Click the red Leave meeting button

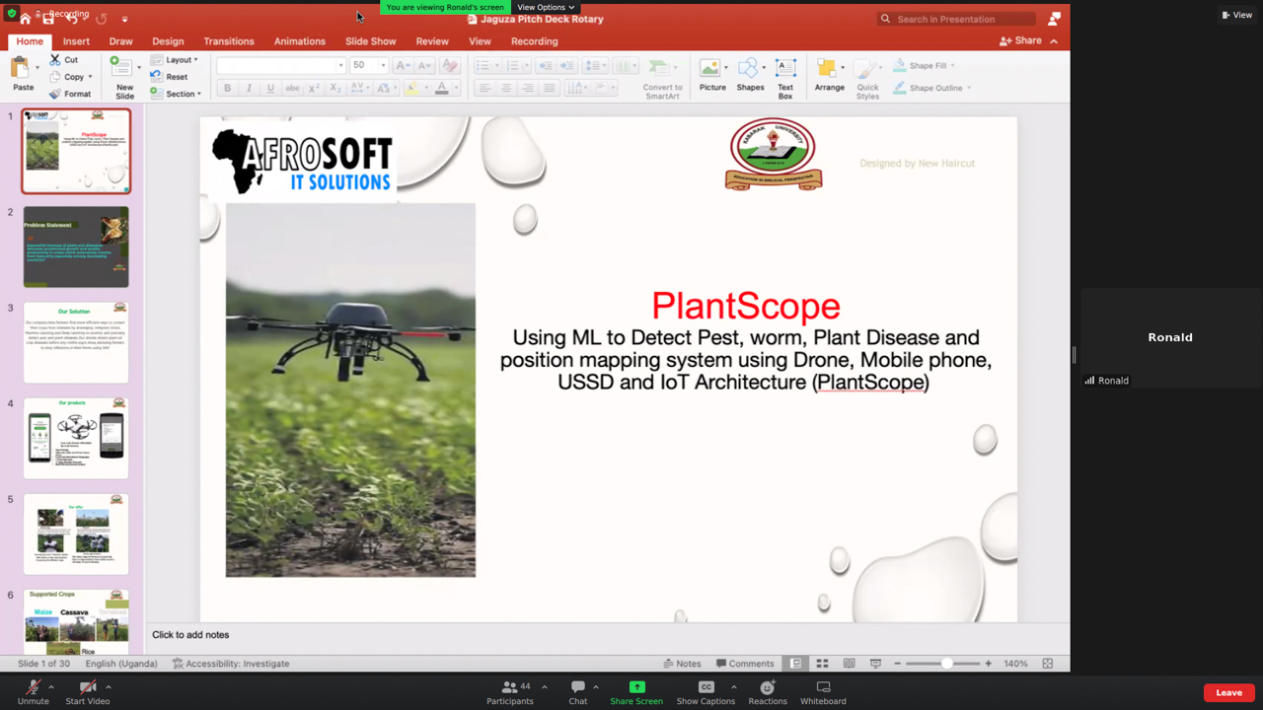coord(1228,692)
